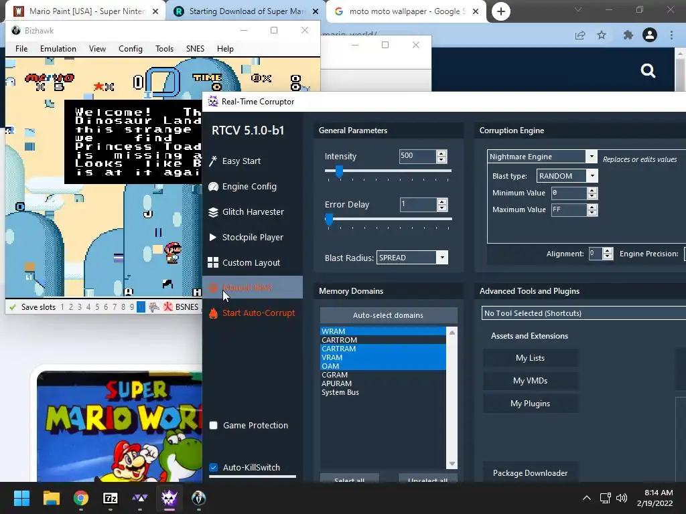Decrease Maximum Value spinner

click(x=592, y=212)
